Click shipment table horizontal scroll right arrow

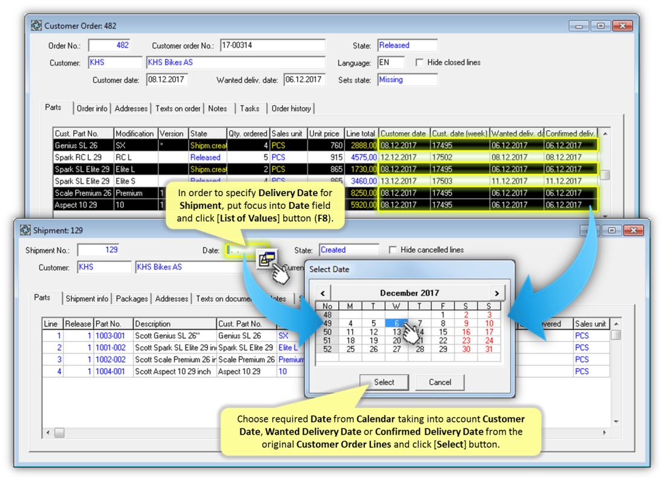click(x=604, y=433)
